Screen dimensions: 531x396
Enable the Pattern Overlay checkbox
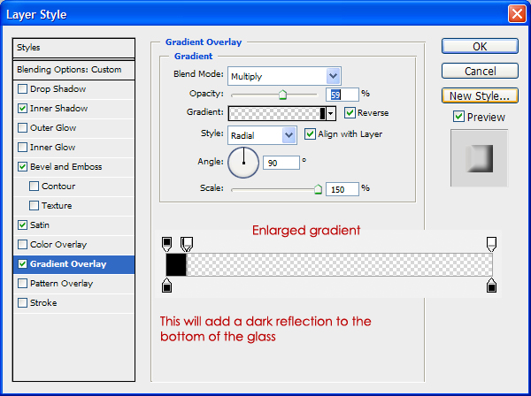coord(22,284)
